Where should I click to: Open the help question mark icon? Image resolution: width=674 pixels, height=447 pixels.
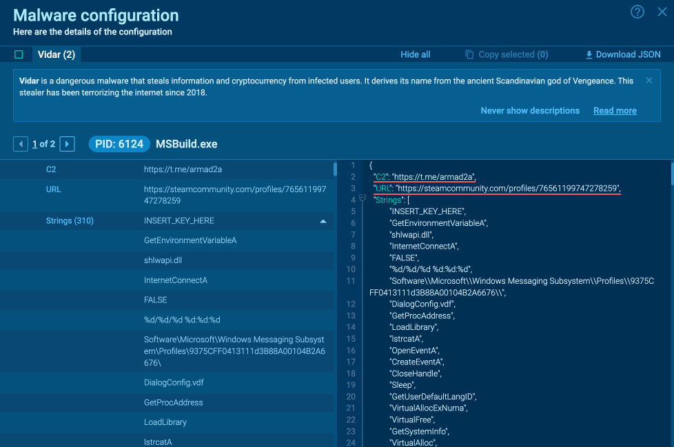point(637,12)
